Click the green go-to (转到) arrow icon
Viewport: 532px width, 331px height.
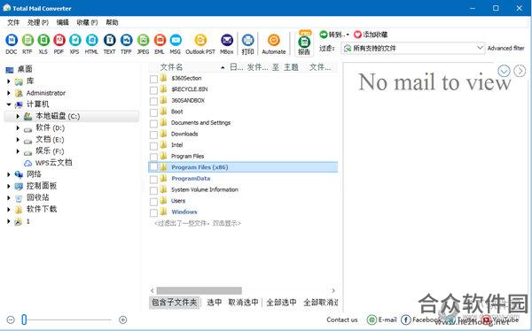pos(324,35)
